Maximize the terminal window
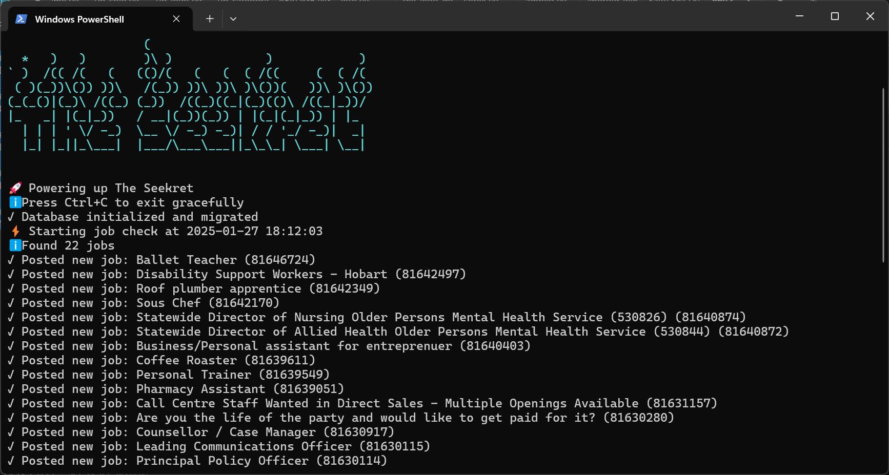The height and width of the screenshot is (475, 889). 835,16
